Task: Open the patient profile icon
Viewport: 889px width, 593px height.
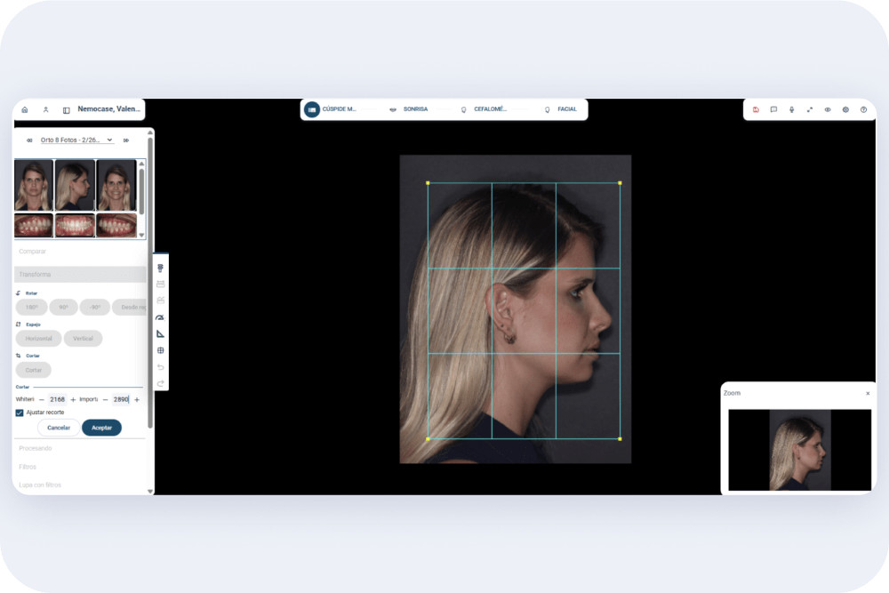Action: coord(46,110)
